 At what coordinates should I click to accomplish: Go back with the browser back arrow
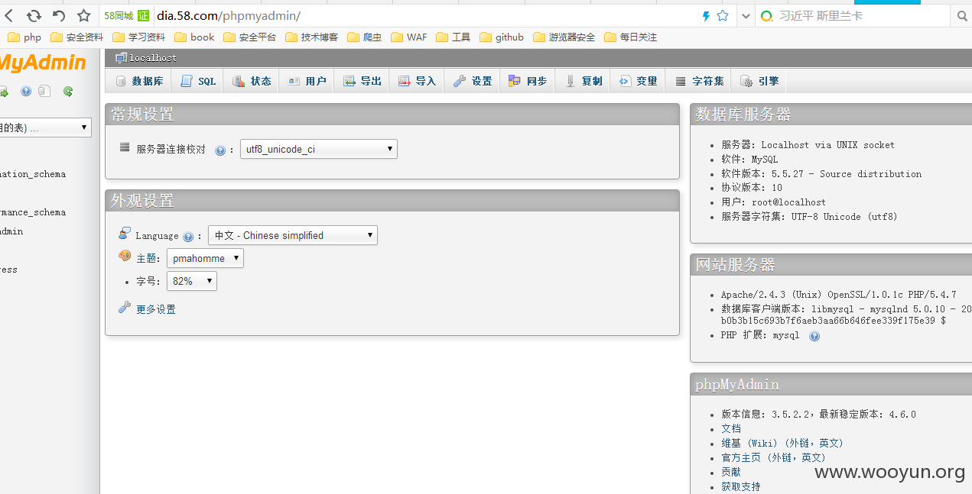8,15
